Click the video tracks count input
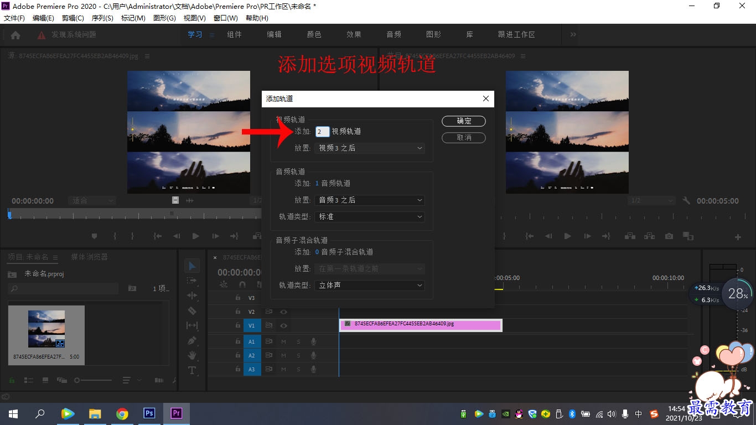Screen dimensions: 756x425 coord(323,132)
